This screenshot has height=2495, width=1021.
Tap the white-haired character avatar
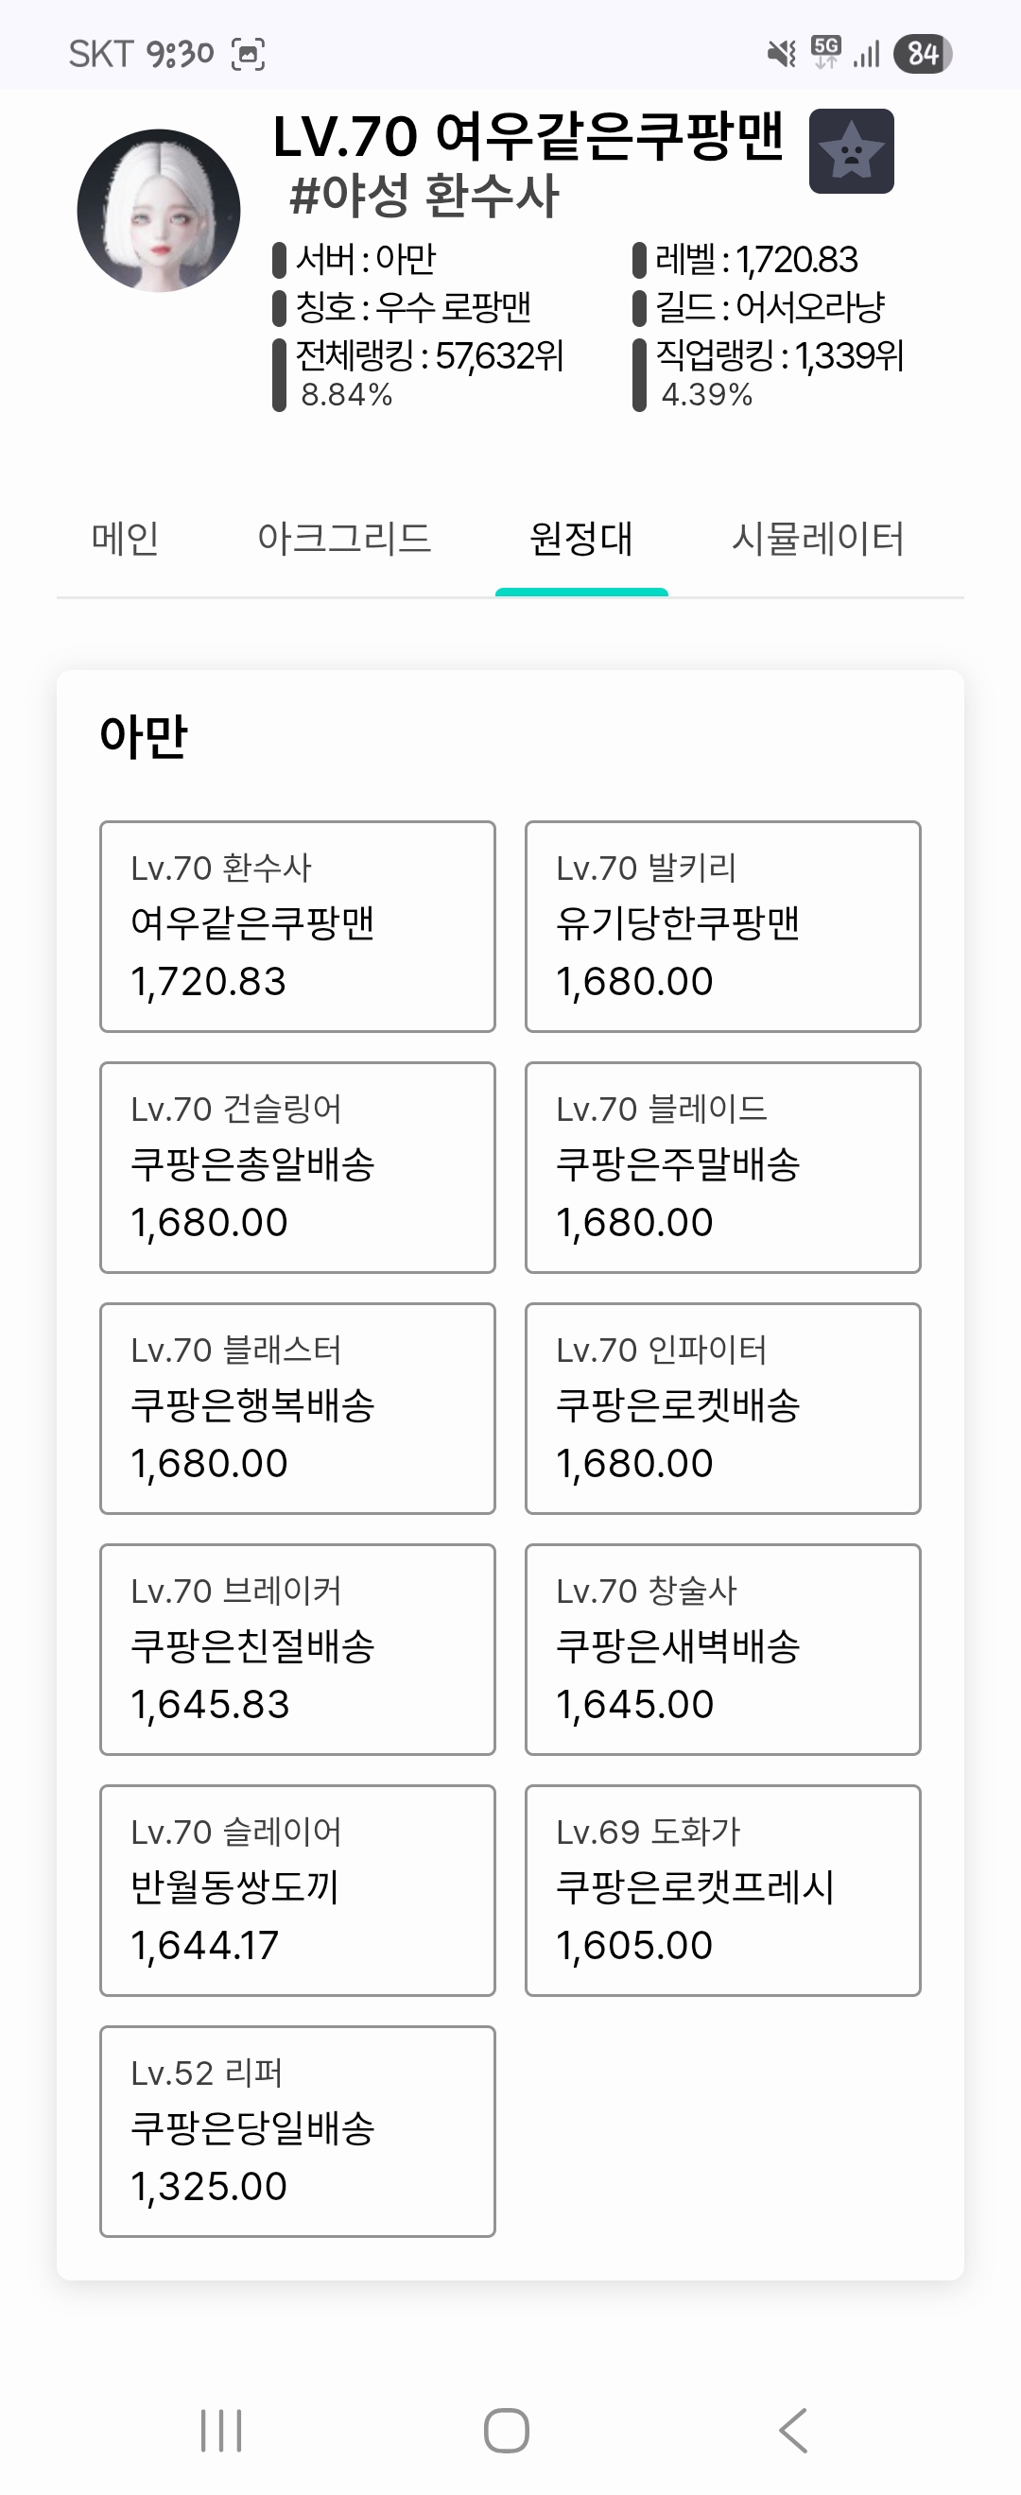tap(159, 211)
